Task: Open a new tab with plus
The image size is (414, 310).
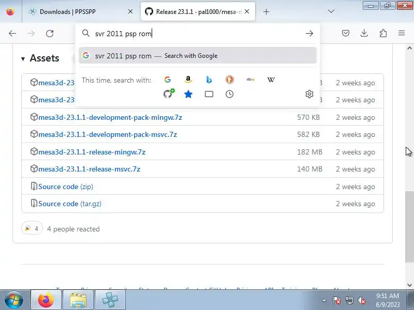Action: [266, 11]
